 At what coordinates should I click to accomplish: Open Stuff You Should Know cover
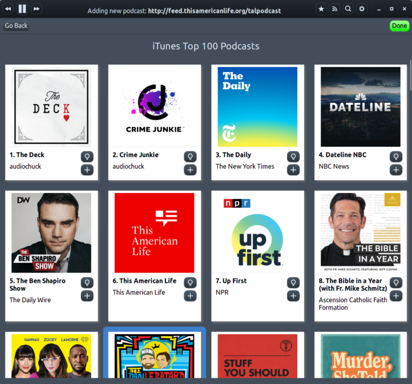pyautogui.click(x=257, y=356)
